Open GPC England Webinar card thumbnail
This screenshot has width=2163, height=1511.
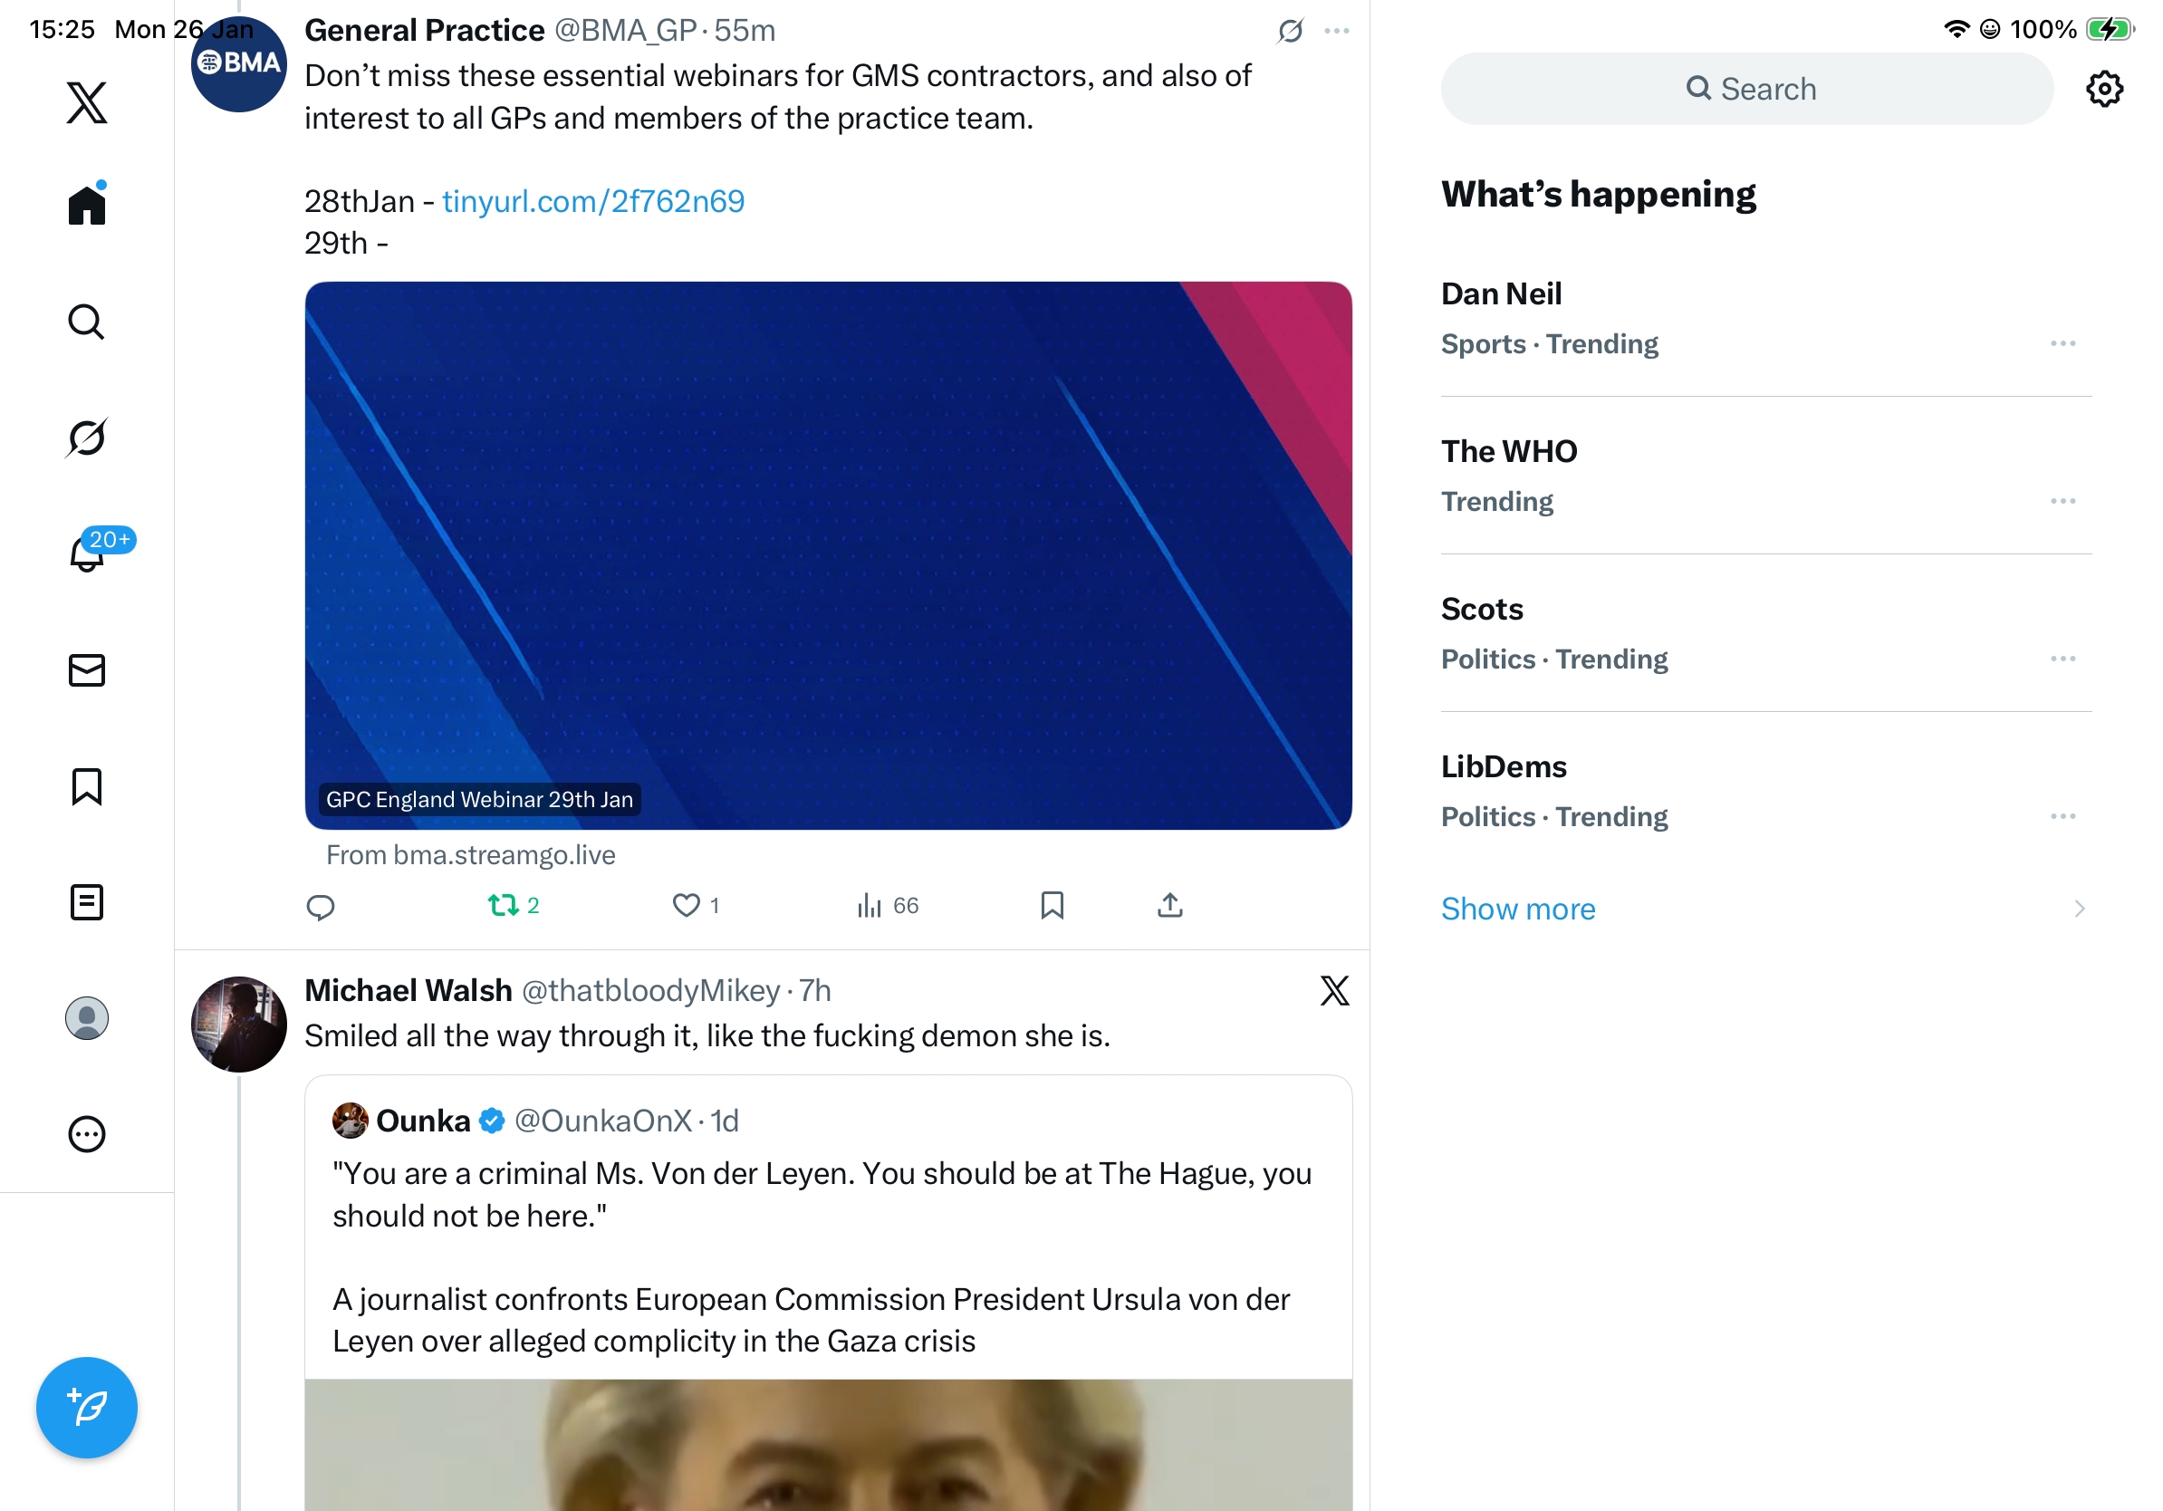coord(828,556)
